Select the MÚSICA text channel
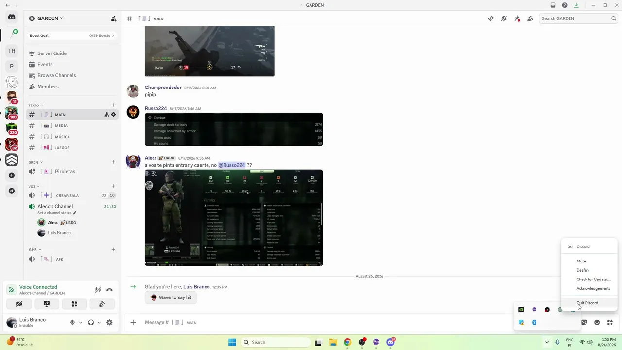The image size is (622, 350). [x=72, y=137]
